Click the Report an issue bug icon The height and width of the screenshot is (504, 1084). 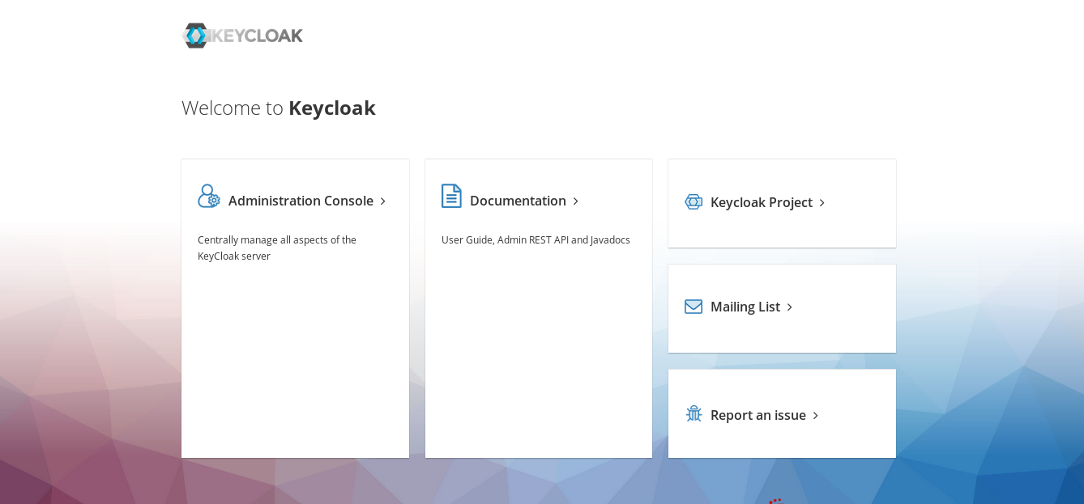click(x=694, y=413)
